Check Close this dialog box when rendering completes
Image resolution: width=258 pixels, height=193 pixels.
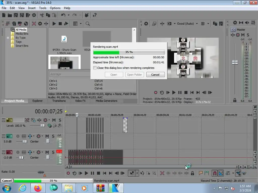pos(95,68)
